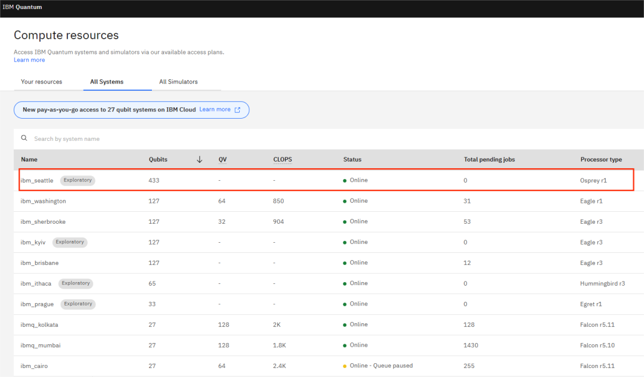Click the CLOPS value 2K for ibmq_kolkata
The height and width of the screenshot is (377, 644).
tap(277, 325)
